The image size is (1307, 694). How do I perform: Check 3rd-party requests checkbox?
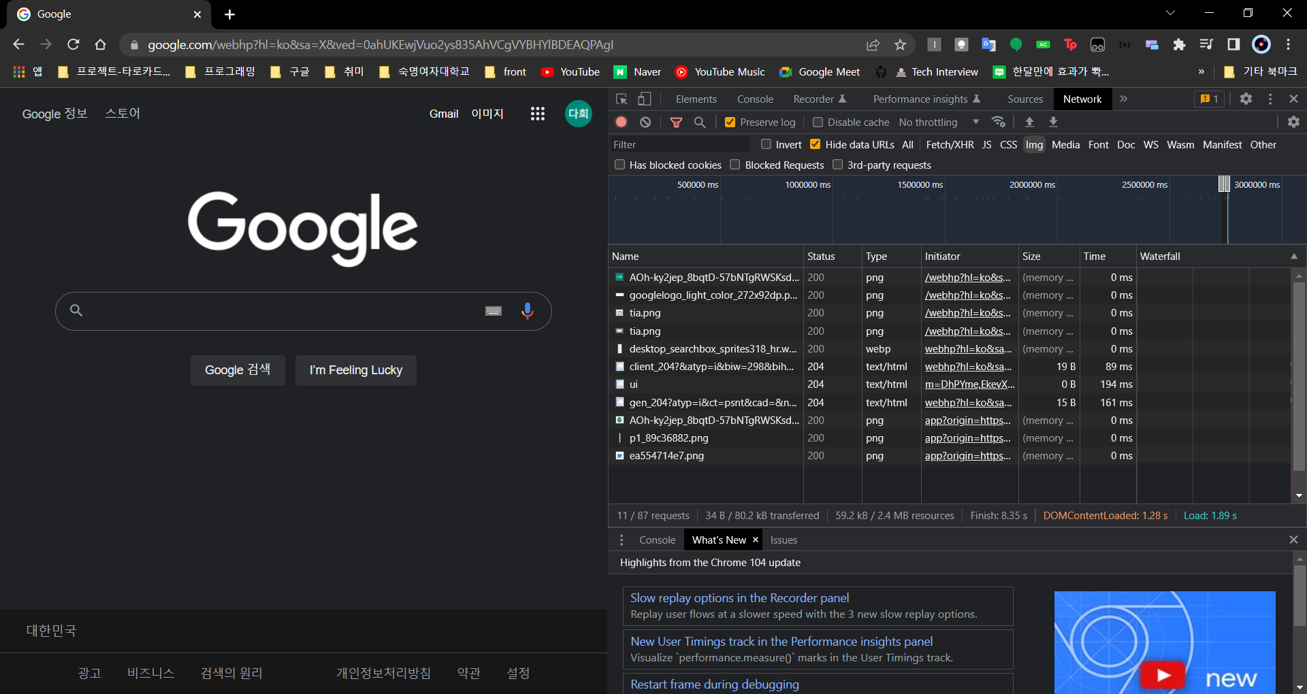(837, 165)
